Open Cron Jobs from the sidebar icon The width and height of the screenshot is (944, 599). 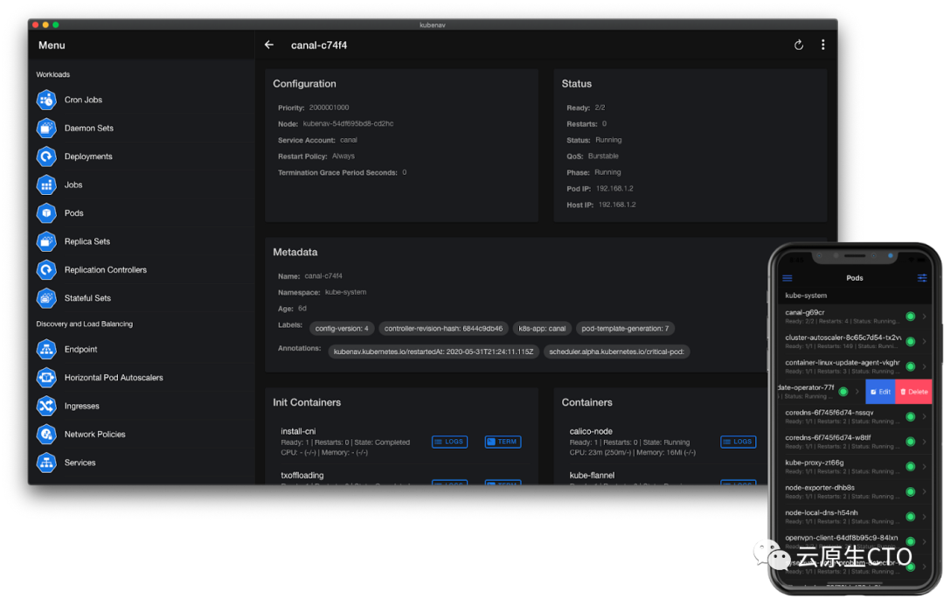[46, 100]
